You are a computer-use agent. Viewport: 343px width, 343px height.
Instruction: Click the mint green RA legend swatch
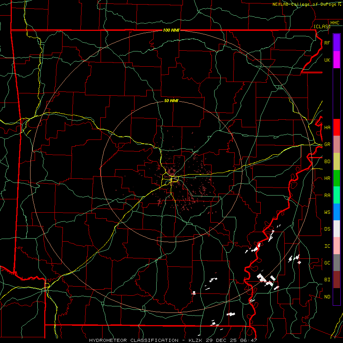pyautogui.click(x=337, y=195)
